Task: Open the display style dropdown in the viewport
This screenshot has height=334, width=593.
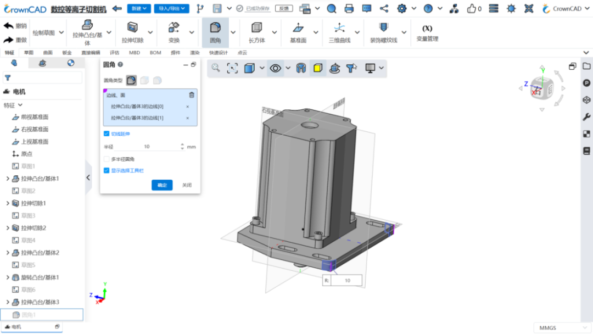Action: (x=262, y=68)
